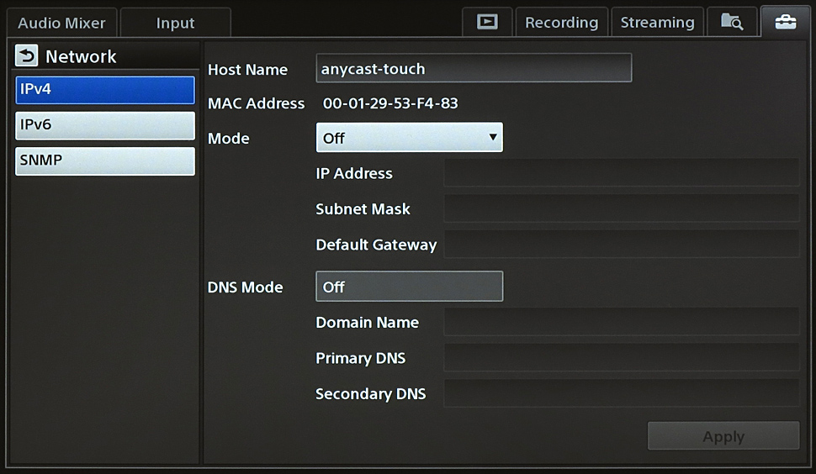Click the back arrow beside Network

(x=27, y=56)
